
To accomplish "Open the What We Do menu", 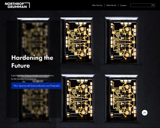I will click(x=111, y=5).
